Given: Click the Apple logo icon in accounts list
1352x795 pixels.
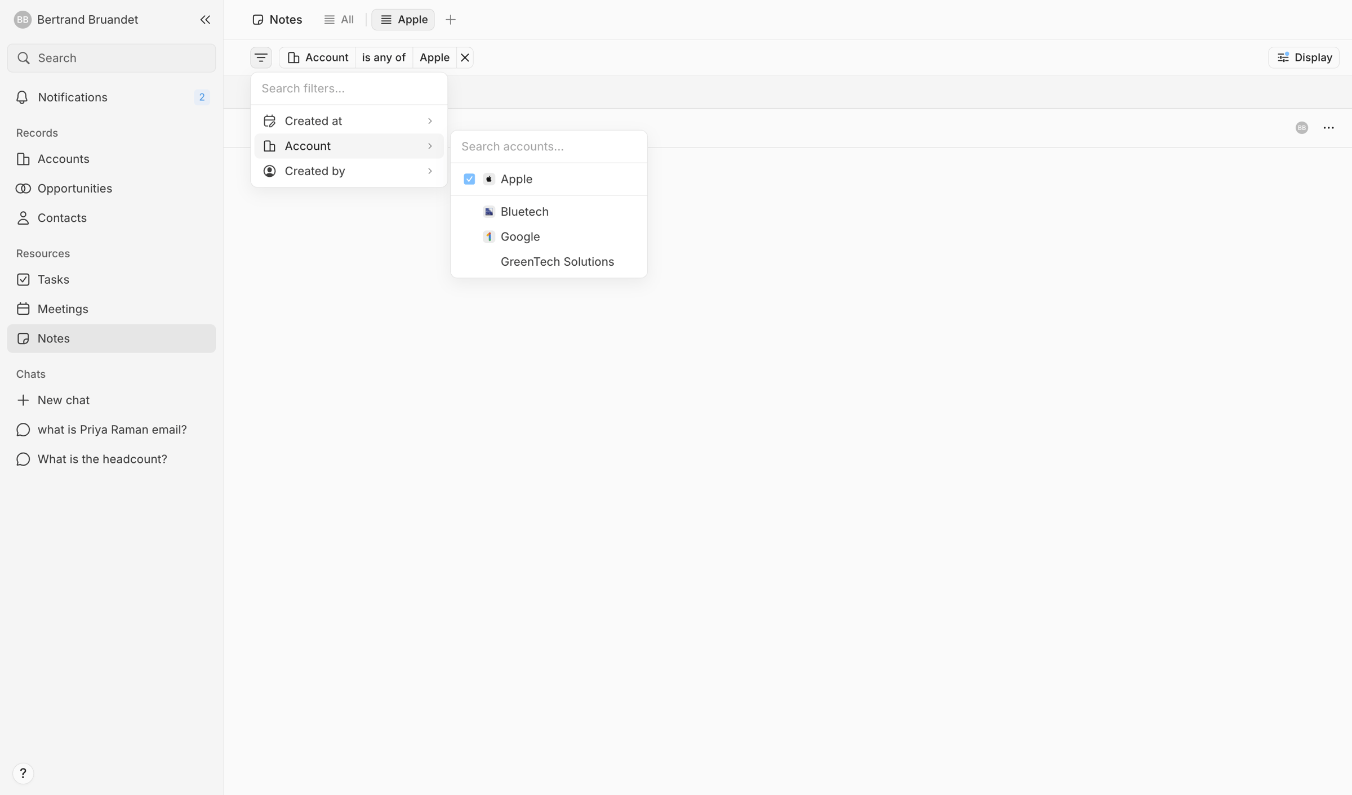Looking at the screenshot, I should (x=489, y=179).
